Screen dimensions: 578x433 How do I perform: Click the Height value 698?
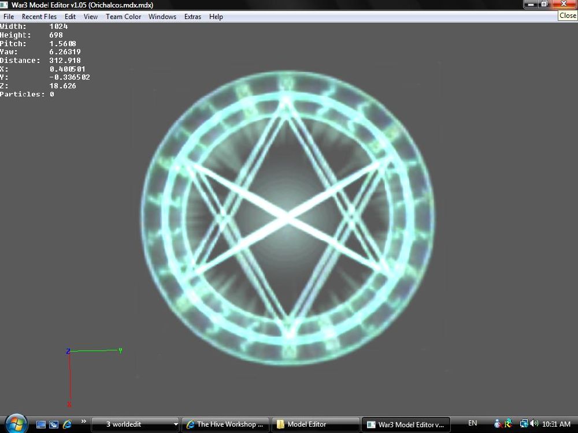tap(56, 35)
